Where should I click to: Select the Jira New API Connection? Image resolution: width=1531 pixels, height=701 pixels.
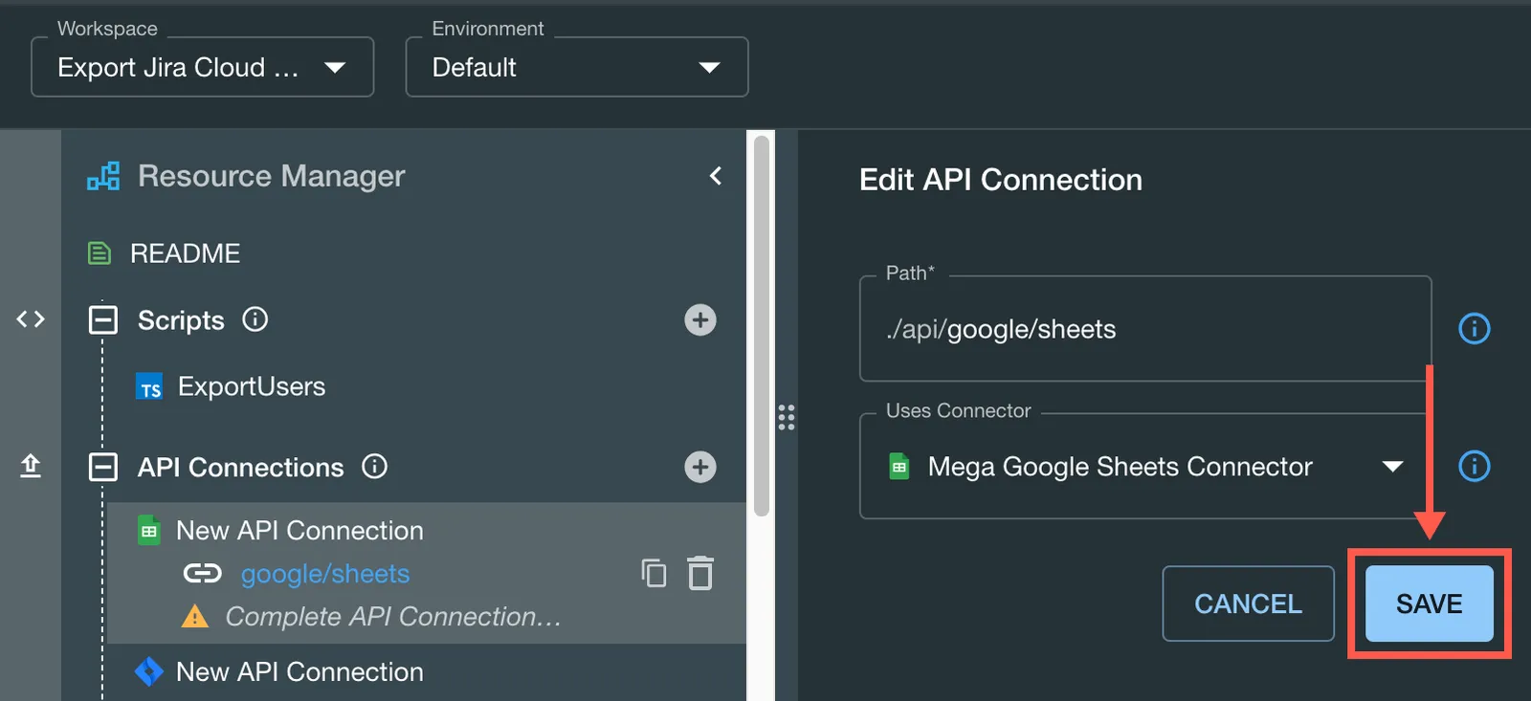300,672
